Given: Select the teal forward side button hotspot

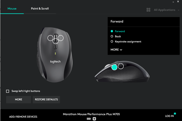Looking at the screenshot, I should [114, 67].
